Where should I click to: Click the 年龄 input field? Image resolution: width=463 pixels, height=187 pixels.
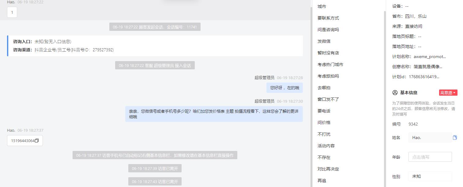[x=430, y=157]
